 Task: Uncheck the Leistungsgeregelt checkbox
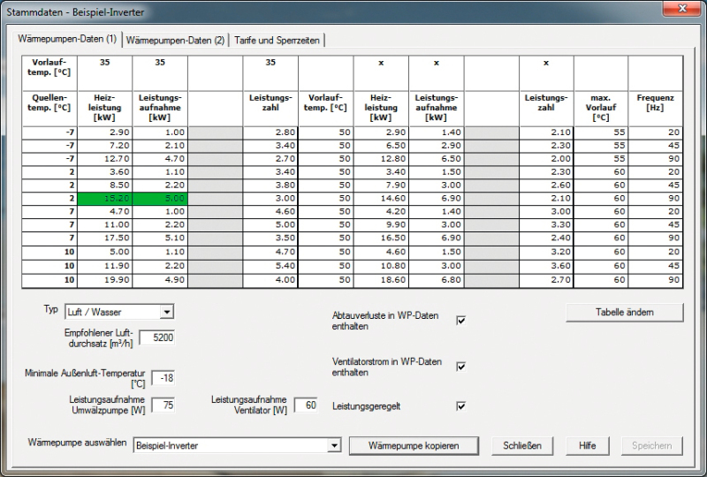460,406
